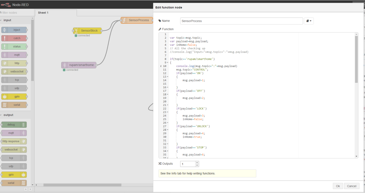365x193 pixels.
Task: Pick the mqtt input node from the palette
Action: 14,55
